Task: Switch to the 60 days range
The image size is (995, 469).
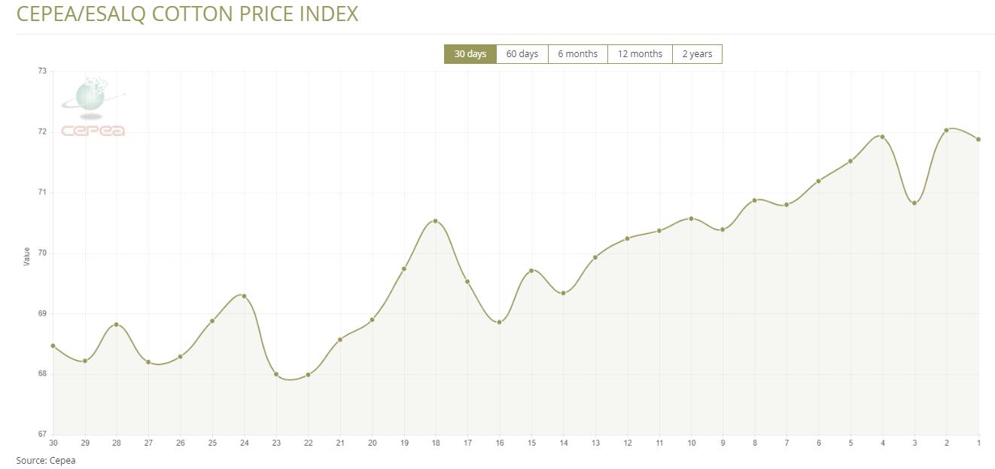Action: coord(522,54)
